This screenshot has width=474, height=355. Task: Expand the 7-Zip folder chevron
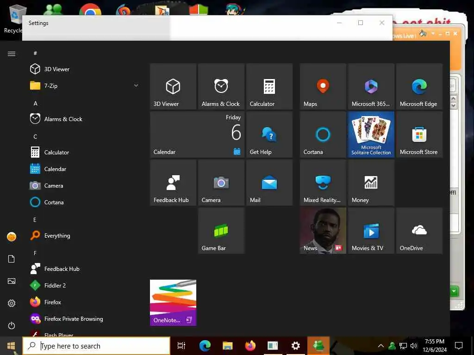[x=136, y=86]
